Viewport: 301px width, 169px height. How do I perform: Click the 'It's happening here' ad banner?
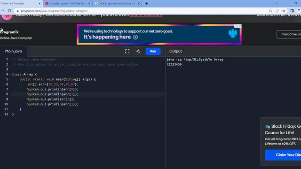pos(159,34)
